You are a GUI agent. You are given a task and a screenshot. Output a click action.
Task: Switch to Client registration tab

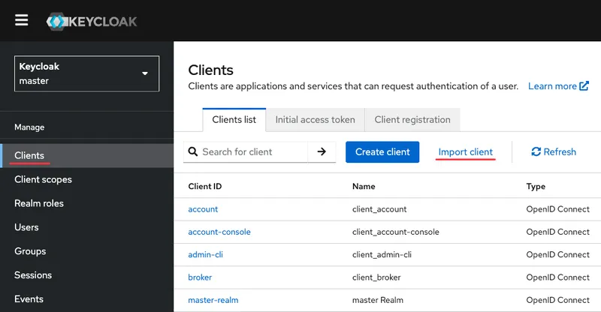(x=412, y=119)
